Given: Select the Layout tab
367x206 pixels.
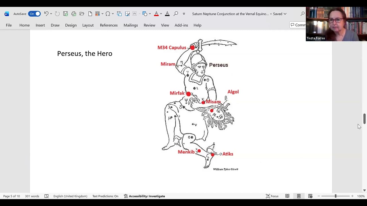Looking at the screenshot, I should pos(88,25).
